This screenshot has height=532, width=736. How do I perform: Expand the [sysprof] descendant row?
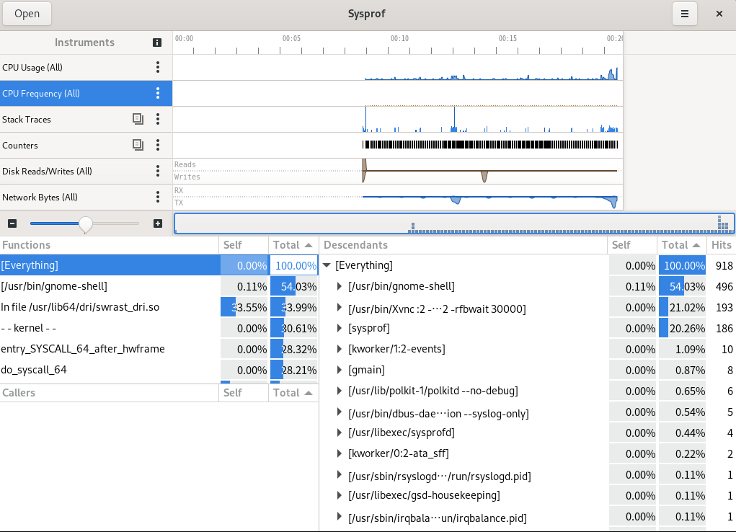(340, 329)
